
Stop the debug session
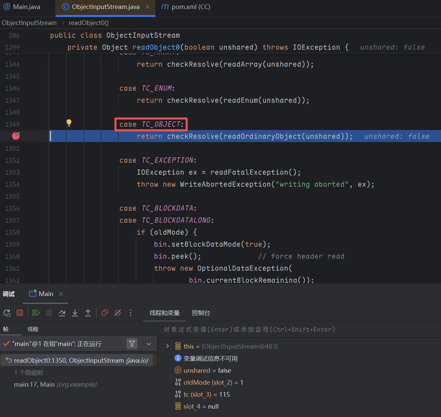click(20, 313)
